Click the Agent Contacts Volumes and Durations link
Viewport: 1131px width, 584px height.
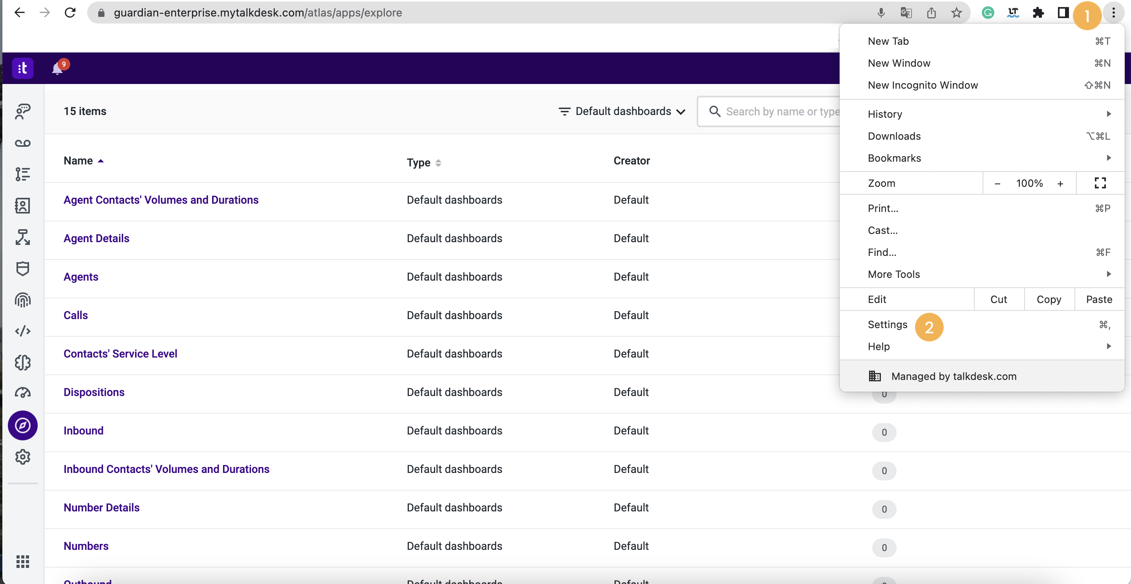coord(161,200)
